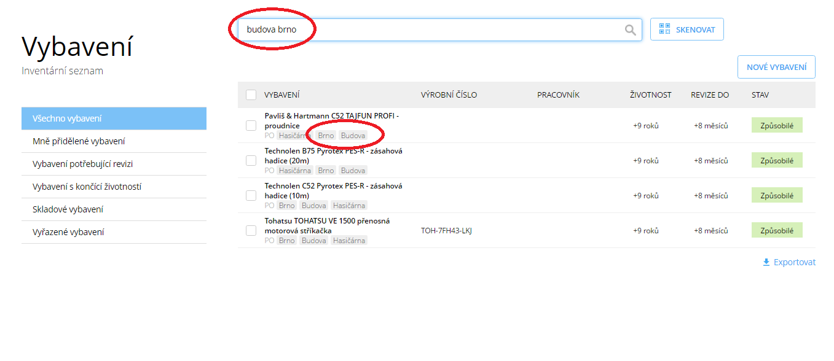Image resolution: width=834 pixels, height=361 pixels.
Task: Click Hasičárna tag on Technolen C52 row
Action: point(349,206)
